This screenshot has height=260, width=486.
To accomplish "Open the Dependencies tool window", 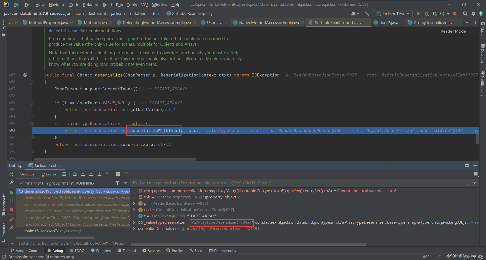I will 222,251.
